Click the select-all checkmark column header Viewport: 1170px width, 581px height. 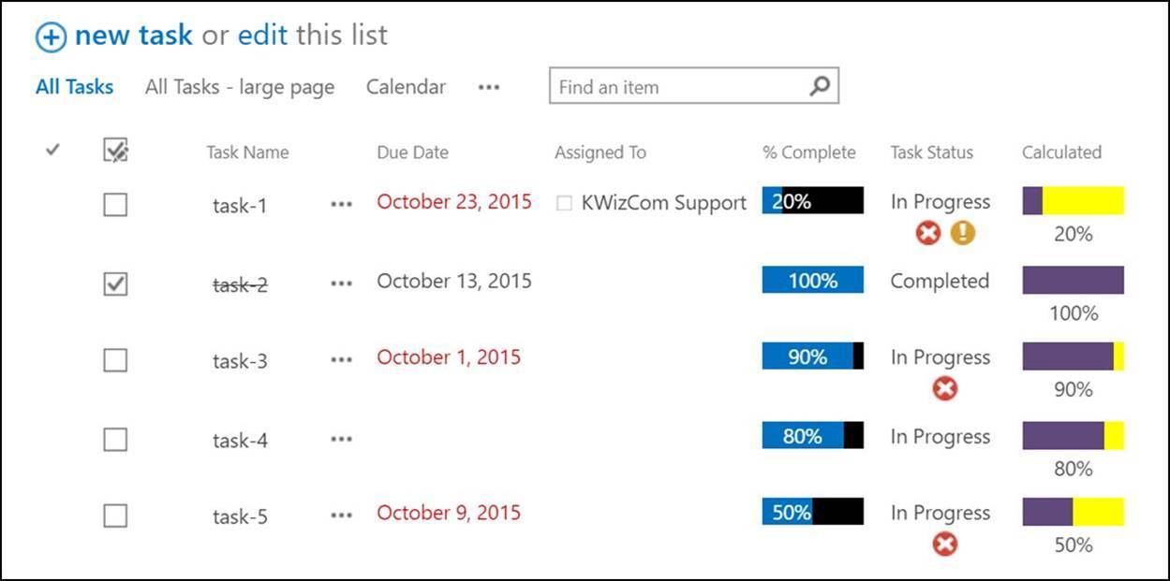click(x=52, y=148)
